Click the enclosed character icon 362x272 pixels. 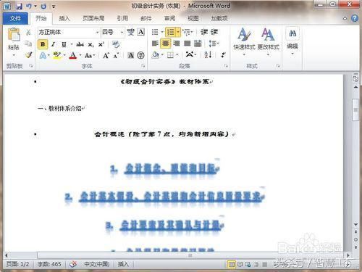point(140,56)
